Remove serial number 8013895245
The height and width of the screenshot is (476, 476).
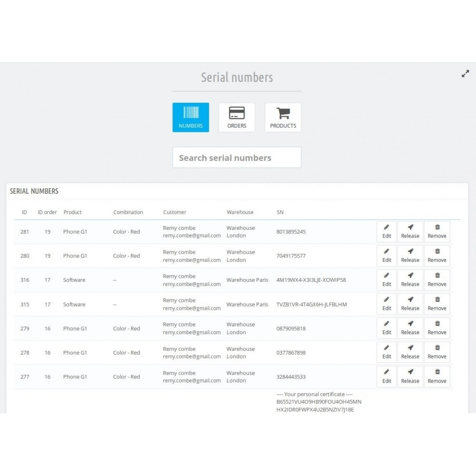point(437,232)
